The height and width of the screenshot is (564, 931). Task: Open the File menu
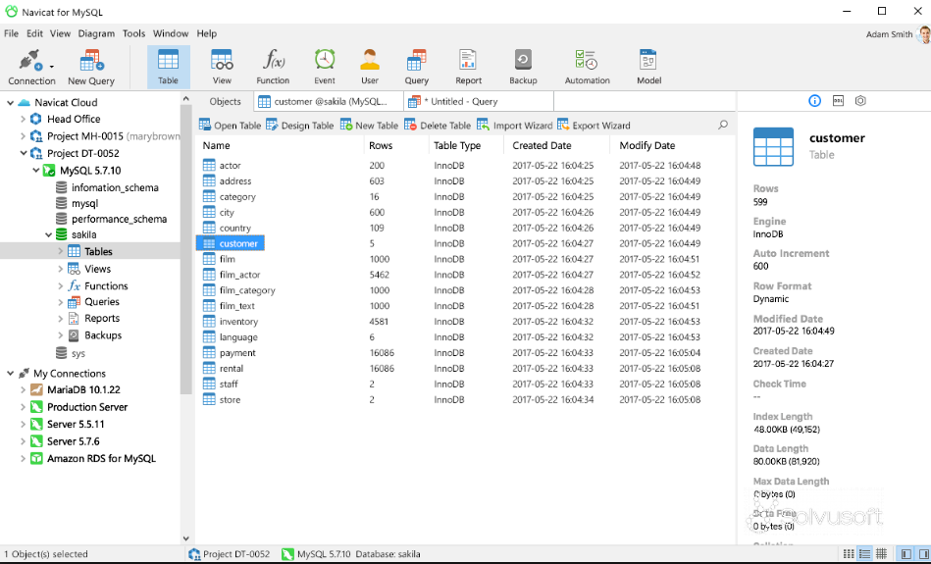[11, 33]
